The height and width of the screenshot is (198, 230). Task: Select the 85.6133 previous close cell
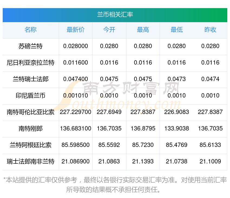tap(210, 145)
